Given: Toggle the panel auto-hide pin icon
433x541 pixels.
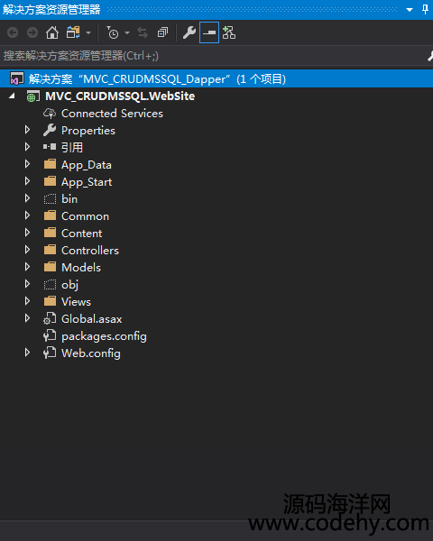Looking at the screenshot, I should tap(426, 9).
